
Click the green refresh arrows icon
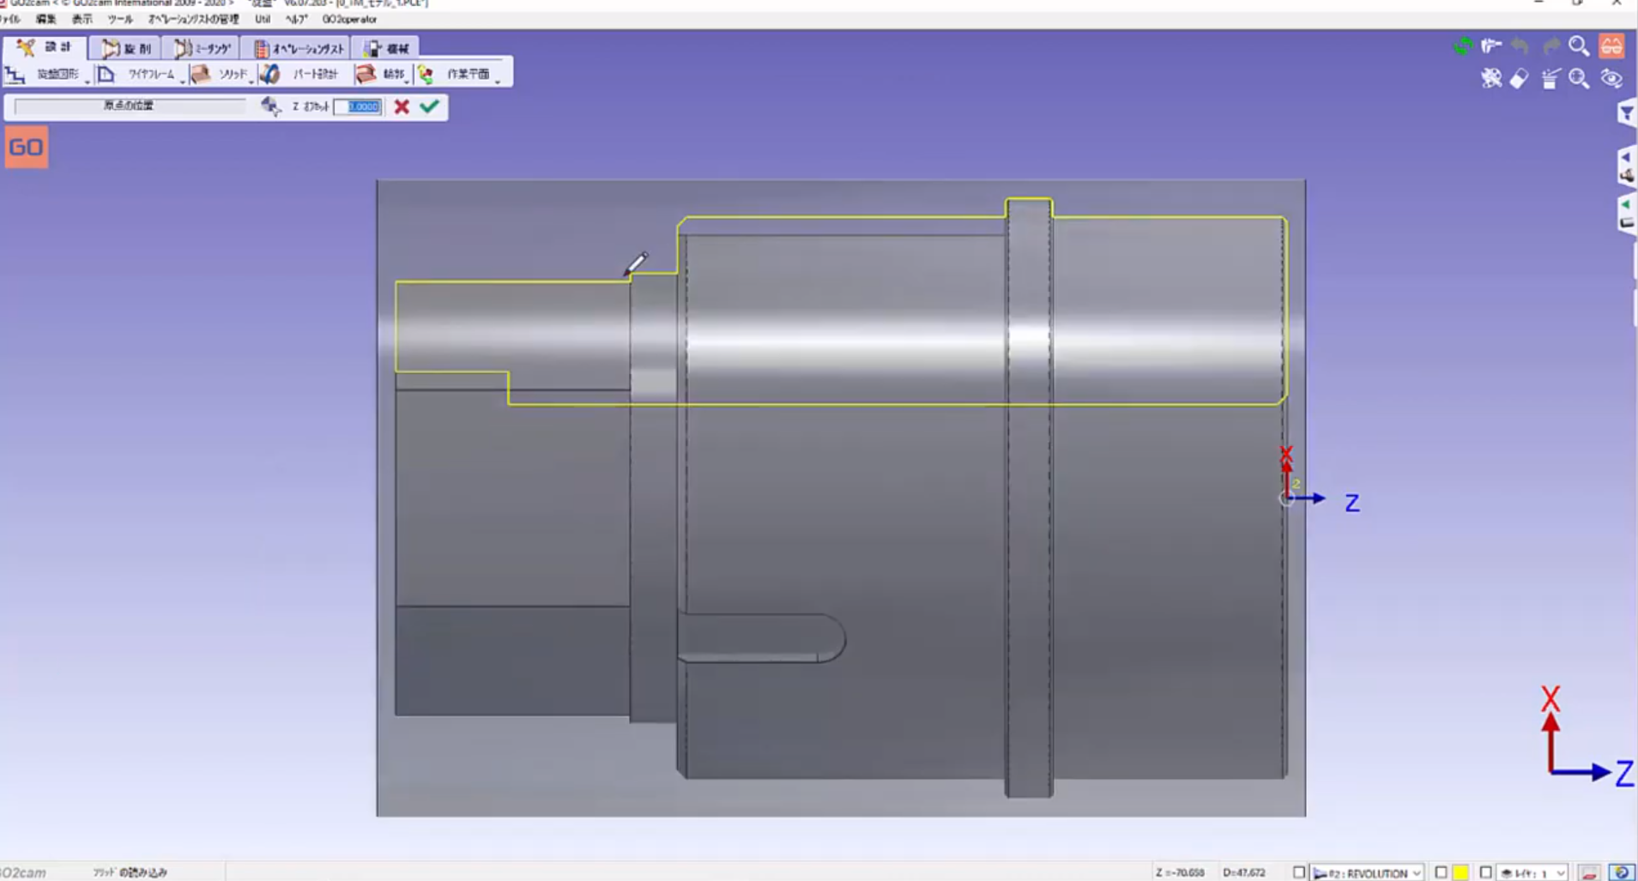click(1462, 46)
